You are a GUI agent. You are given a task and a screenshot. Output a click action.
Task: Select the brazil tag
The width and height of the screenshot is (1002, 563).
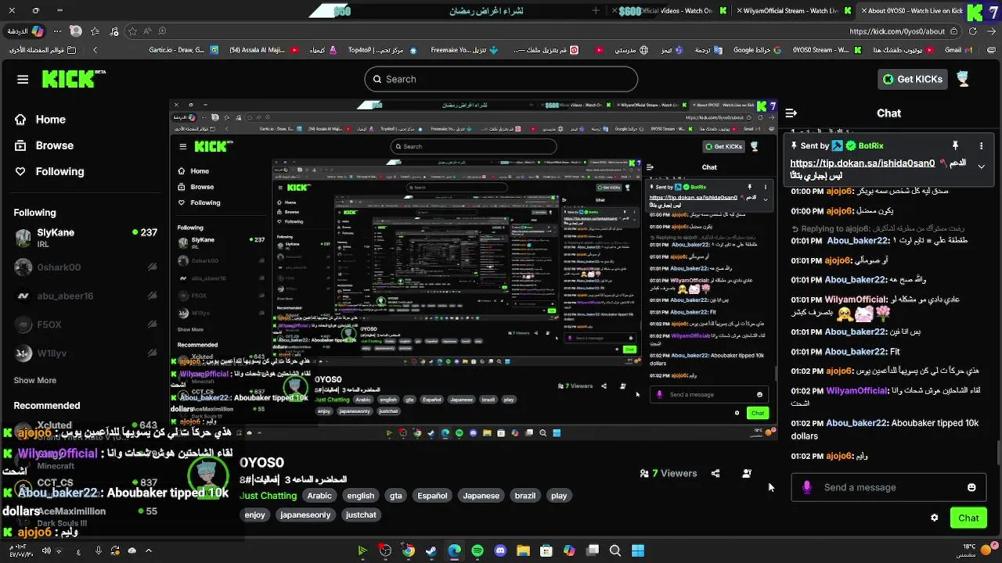click(525, 496)
